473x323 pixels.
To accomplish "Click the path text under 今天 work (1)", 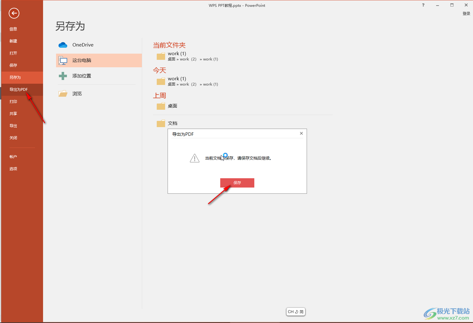I will click(x=193, y=84).
